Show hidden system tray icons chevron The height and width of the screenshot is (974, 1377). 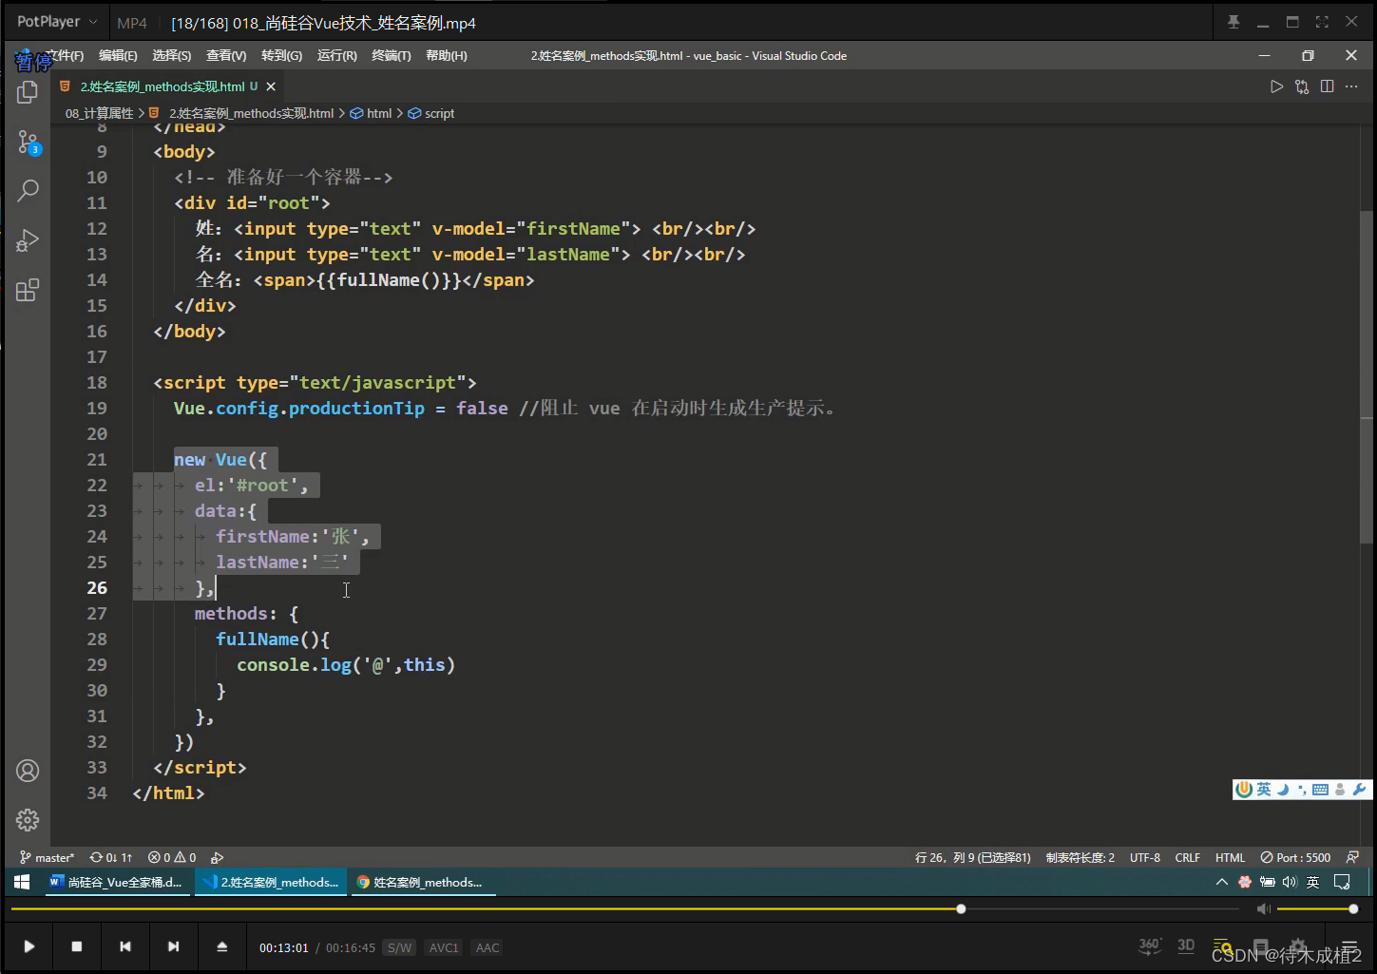click(1222, 882)
